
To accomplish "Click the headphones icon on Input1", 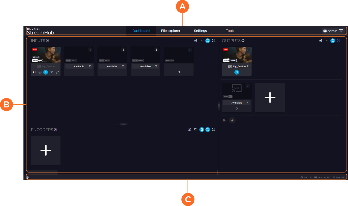I will pos(34,72).
